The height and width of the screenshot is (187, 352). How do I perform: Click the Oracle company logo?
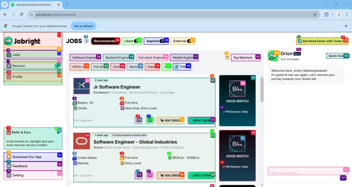click(x=82, y=141)
